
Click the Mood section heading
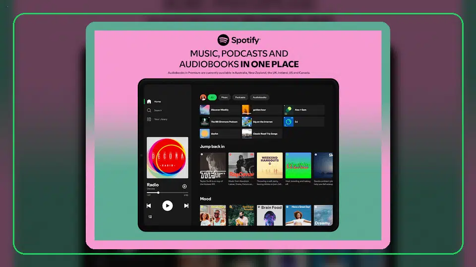(205, 199)
